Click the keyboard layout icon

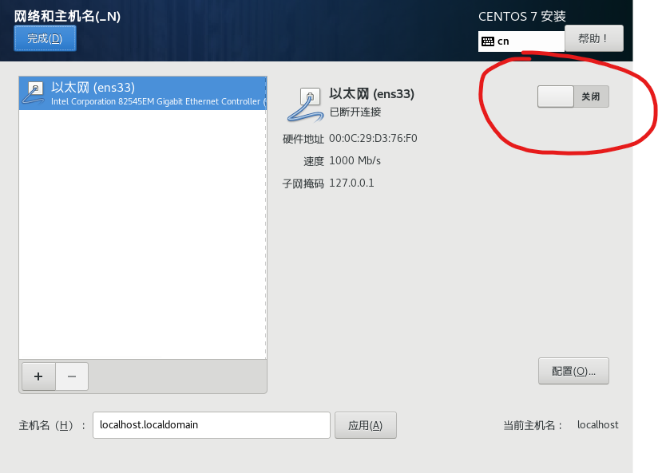(488, 41)
